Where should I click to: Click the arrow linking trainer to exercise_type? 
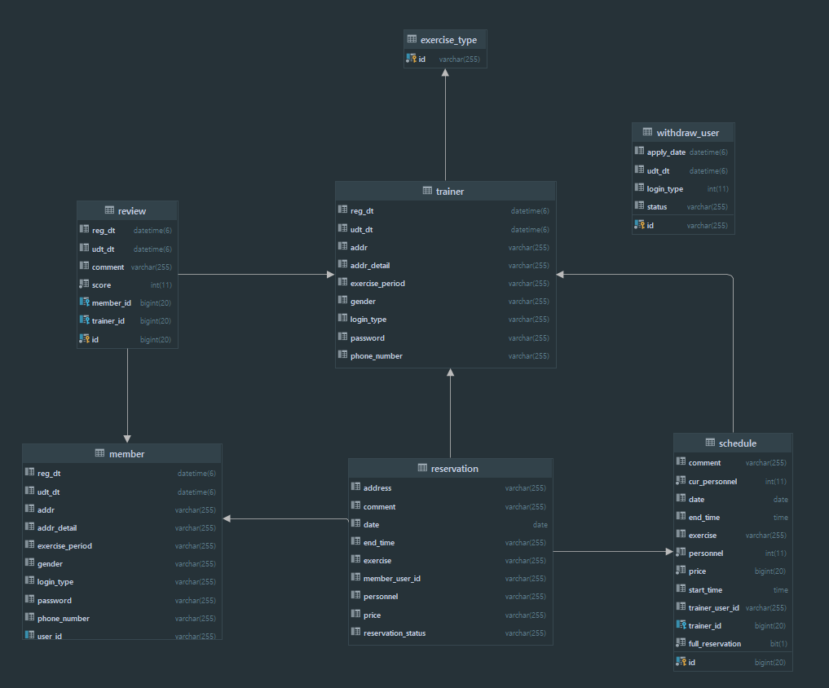pos(445,122)
